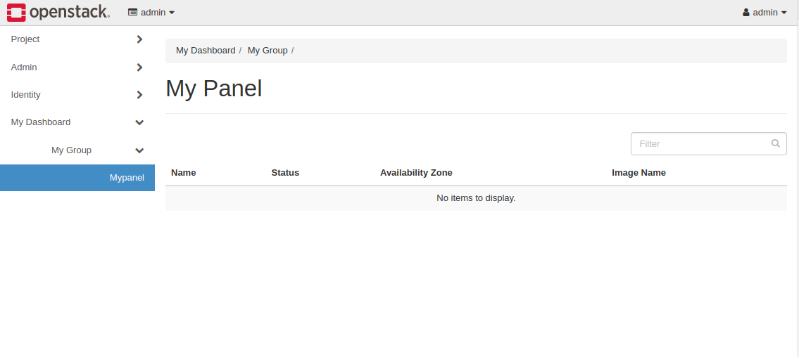
Task: Click the Name column header
Action: pos(184,173)
